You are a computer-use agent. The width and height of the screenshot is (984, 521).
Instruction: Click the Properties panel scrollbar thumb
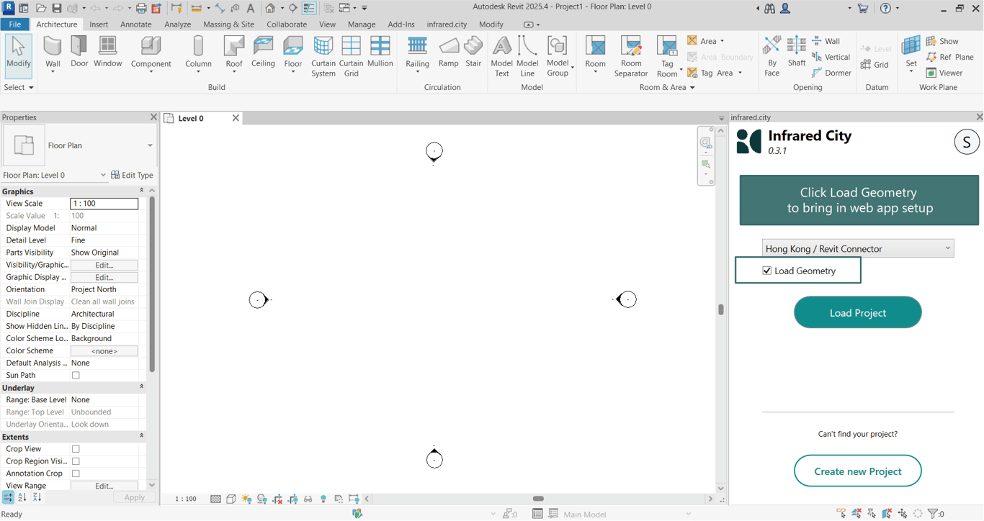152,284
